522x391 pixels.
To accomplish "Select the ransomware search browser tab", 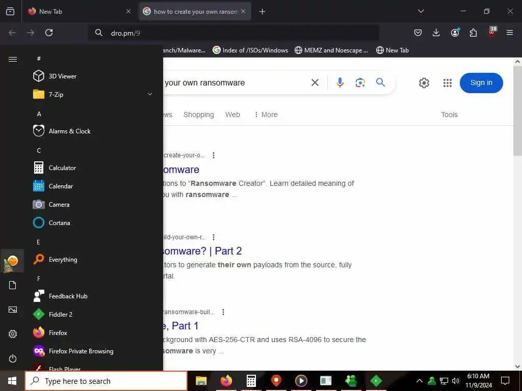I will 195,11.
